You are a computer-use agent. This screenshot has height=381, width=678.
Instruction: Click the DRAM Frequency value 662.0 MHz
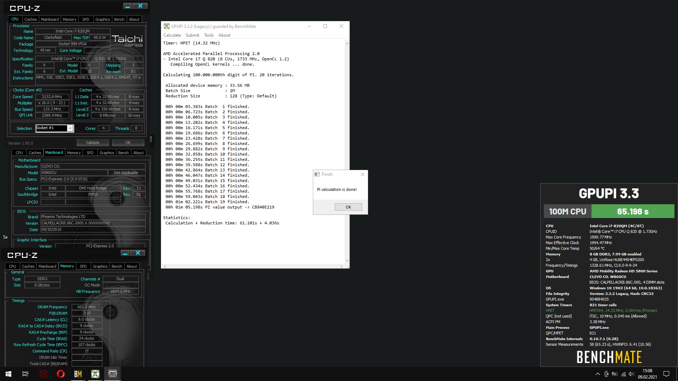[87, 307]
